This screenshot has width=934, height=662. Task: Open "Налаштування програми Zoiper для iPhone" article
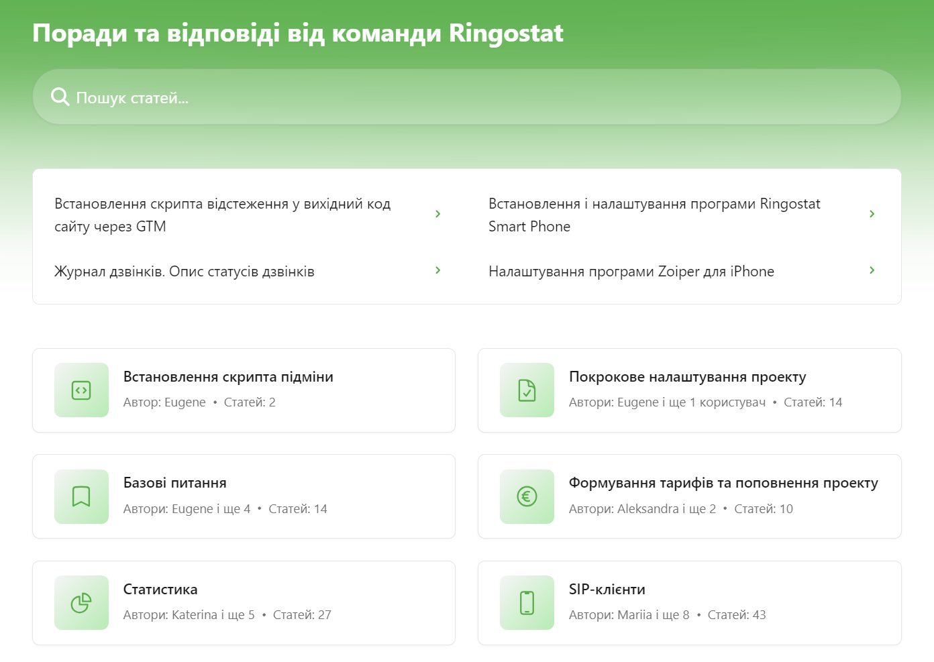[x=682, y=271]
